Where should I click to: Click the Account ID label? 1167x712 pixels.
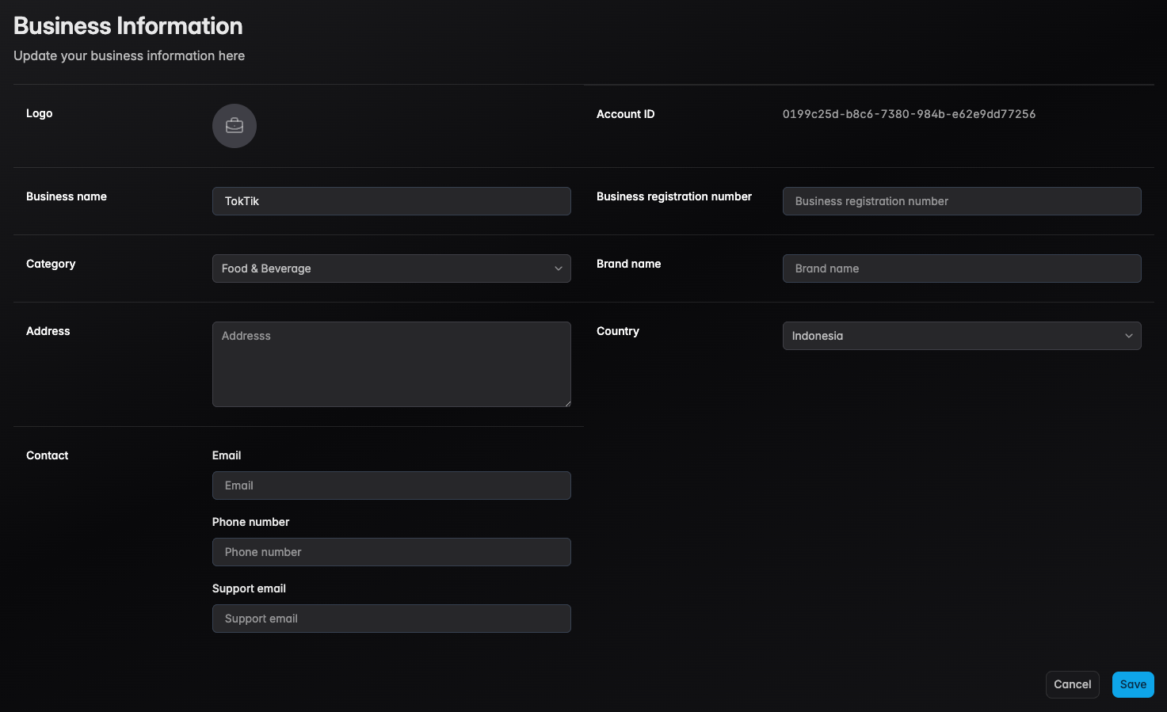tap(625, 114)
